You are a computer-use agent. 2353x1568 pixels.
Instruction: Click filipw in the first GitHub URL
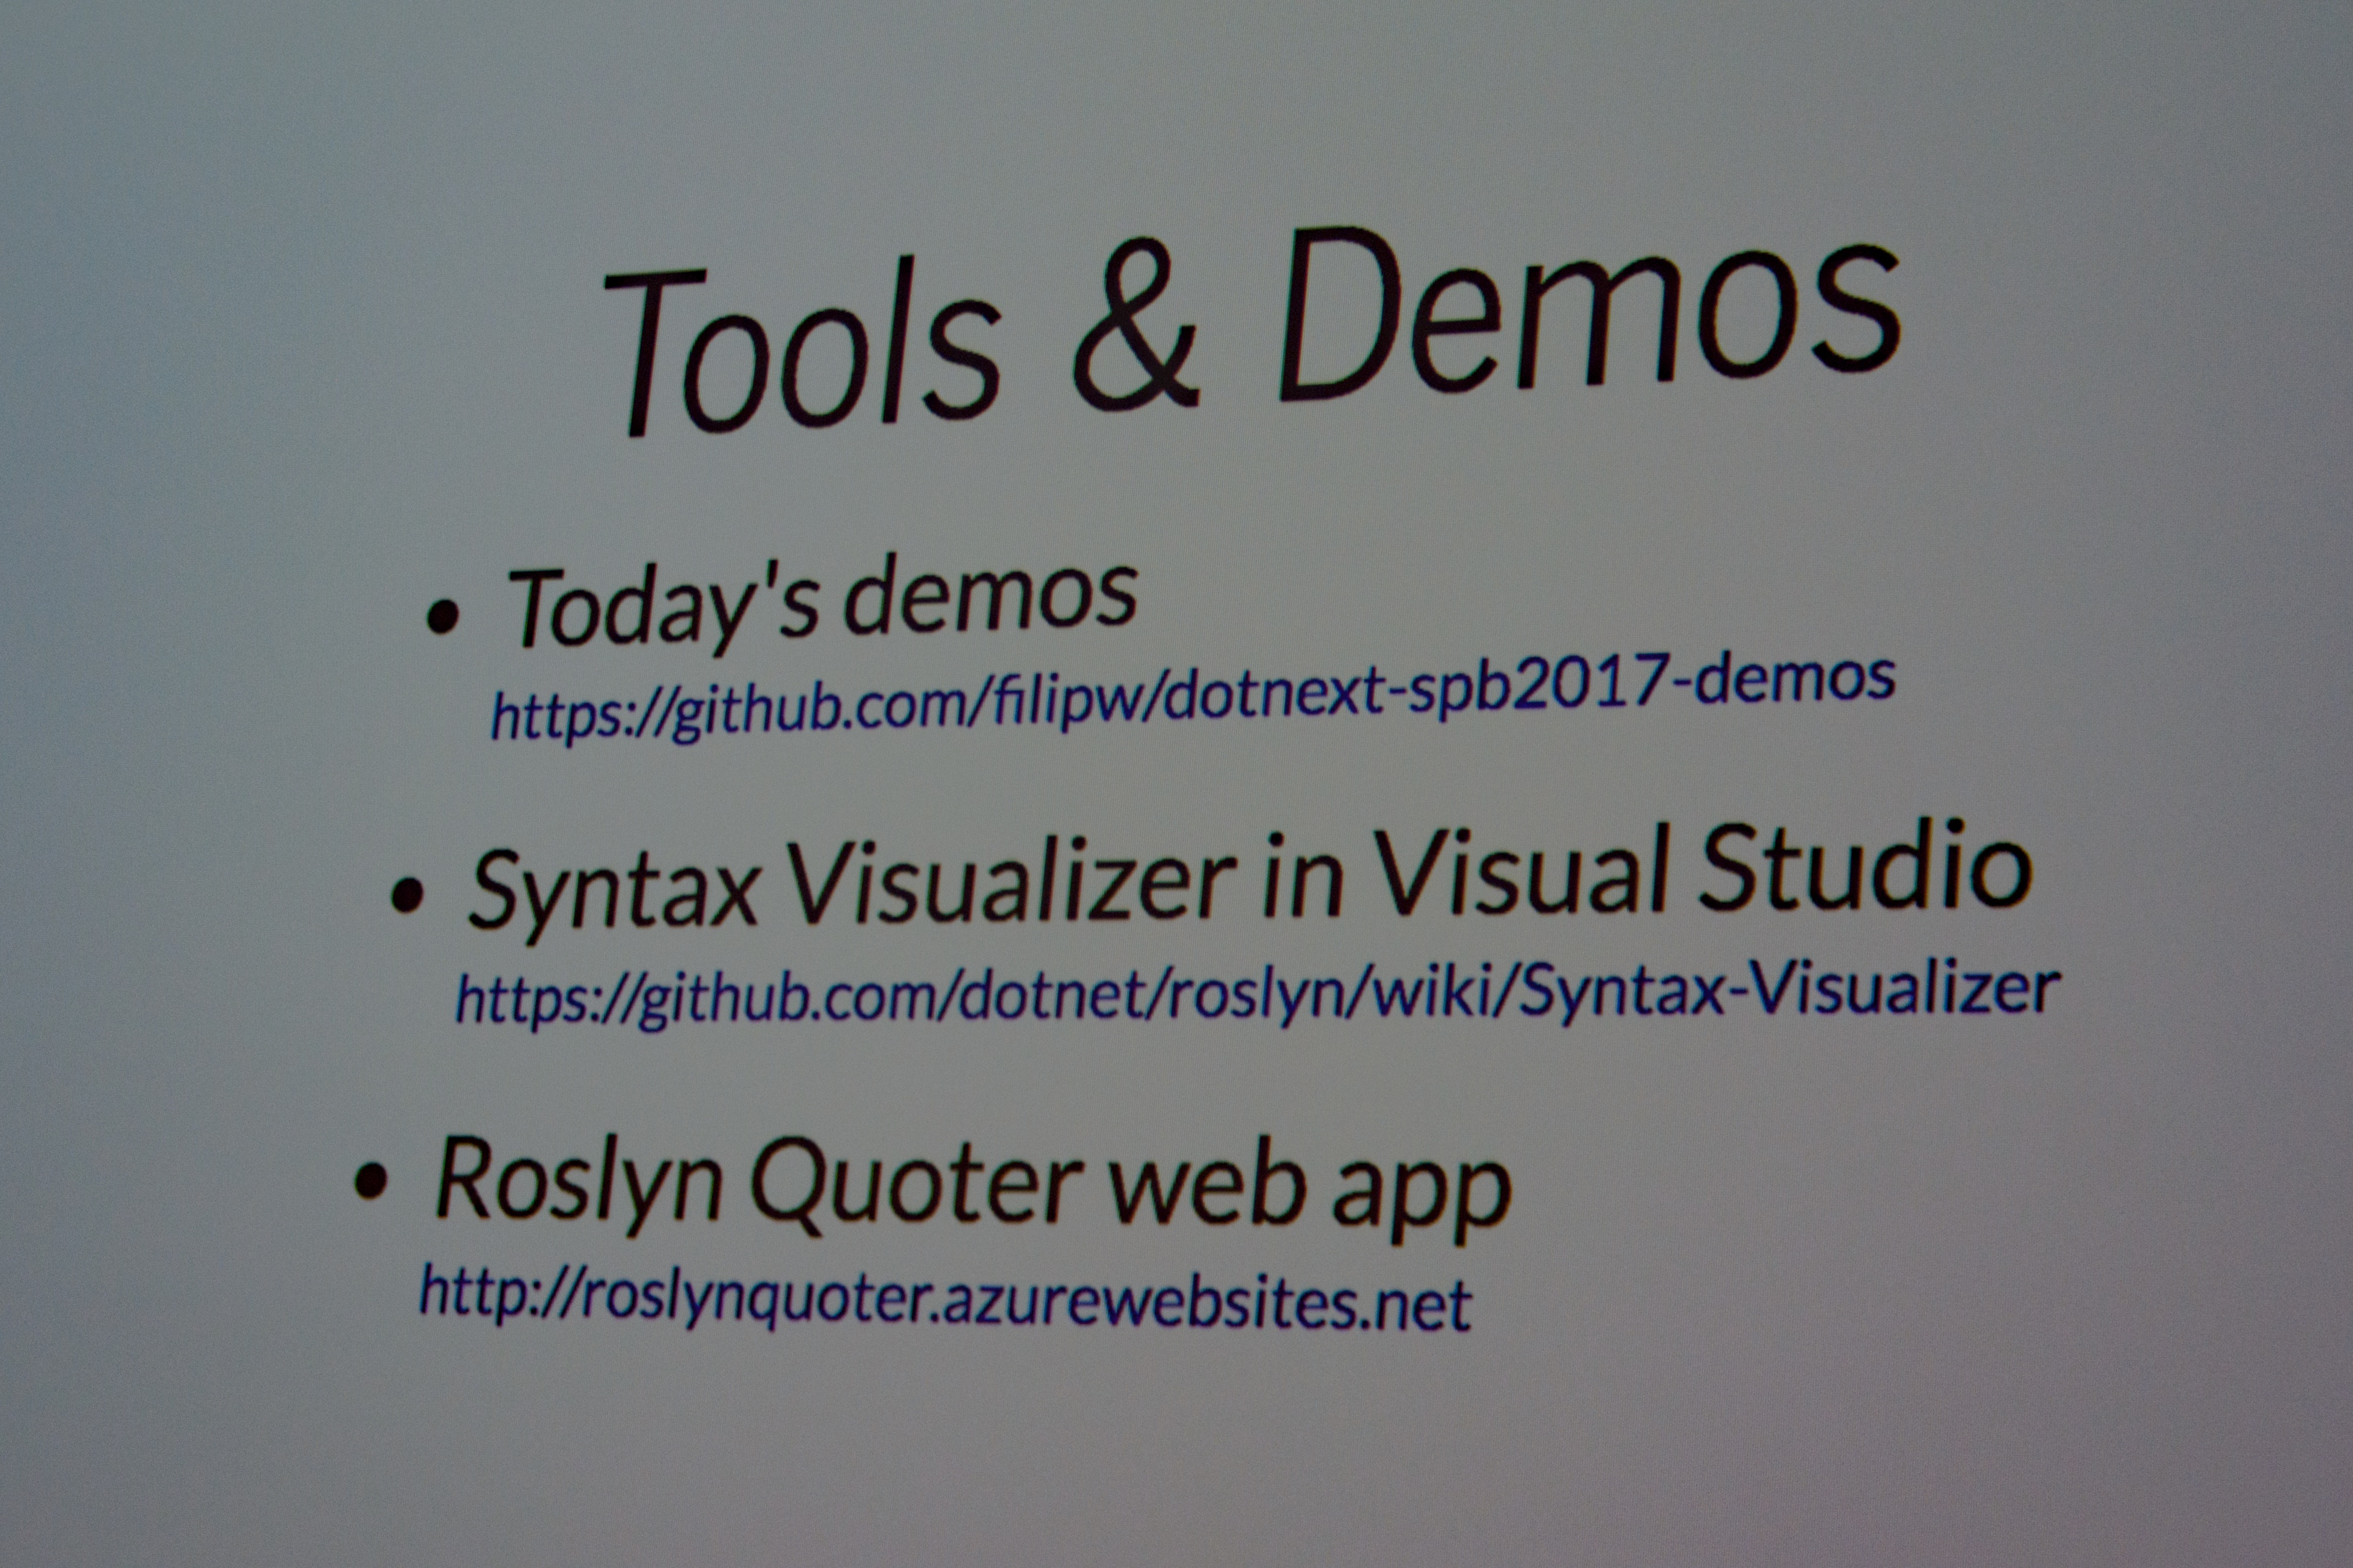tap(1068, 702)
